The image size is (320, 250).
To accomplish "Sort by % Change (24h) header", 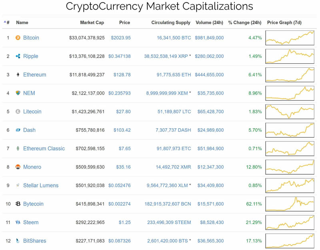I will click(x=244, y=22).
